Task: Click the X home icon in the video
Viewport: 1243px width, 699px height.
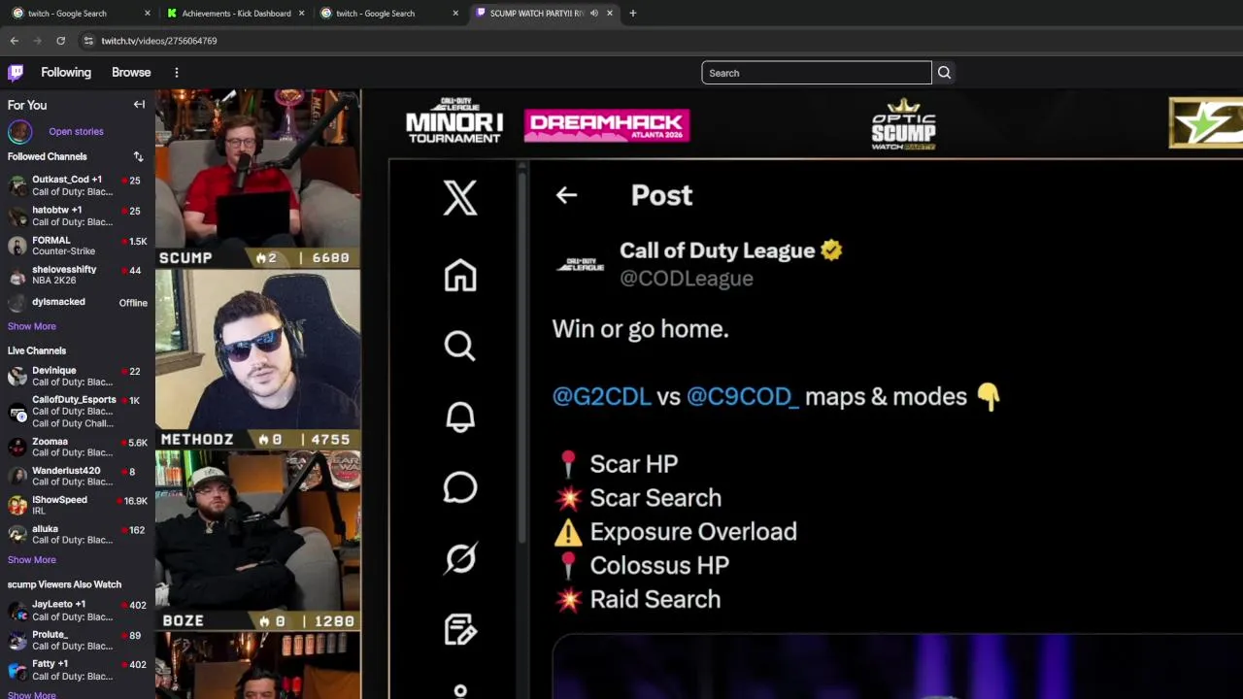Action: (x=460, y=276)
